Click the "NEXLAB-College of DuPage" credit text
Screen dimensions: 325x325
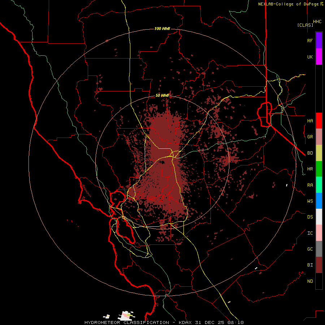289,4
